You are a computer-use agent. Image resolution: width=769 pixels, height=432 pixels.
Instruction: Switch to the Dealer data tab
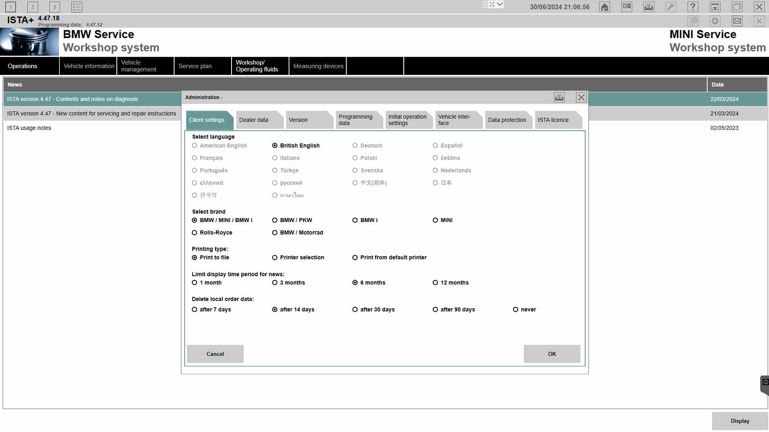click(259, 120)
